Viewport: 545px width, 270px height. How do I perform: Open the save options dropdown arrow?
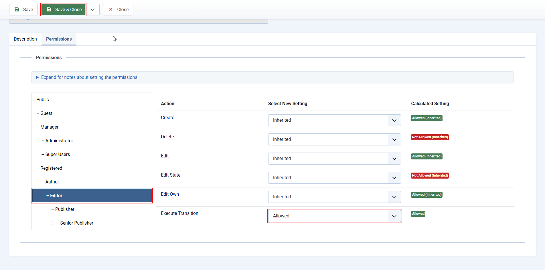pos(93,9)
